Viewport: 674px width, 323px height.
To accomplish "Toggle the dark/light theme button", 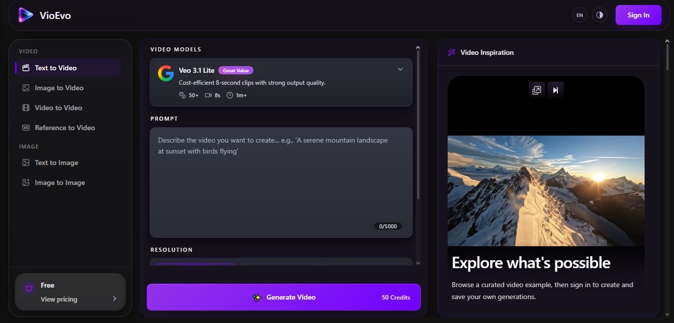I will coord(600,15).
